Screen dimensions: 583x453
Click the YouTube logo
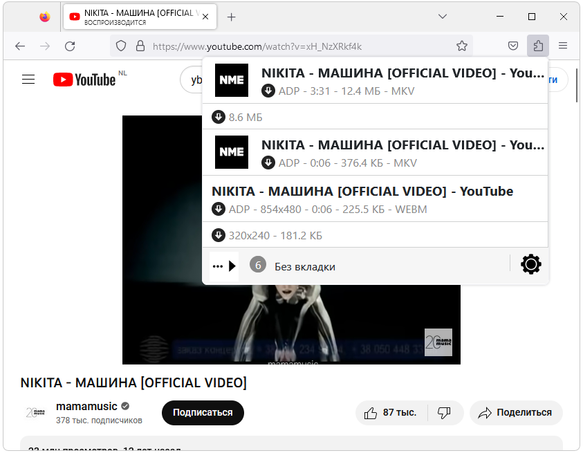pyautogui.click(x=84, y=80)
